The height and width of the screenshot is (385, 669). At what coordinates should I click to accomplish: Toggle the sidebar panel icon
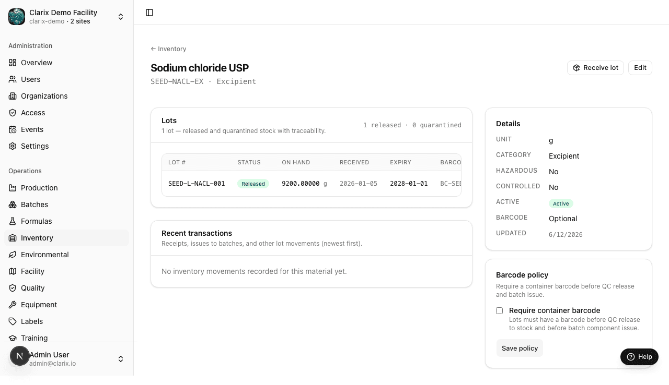pyautogui.click(x=149, y=13)
